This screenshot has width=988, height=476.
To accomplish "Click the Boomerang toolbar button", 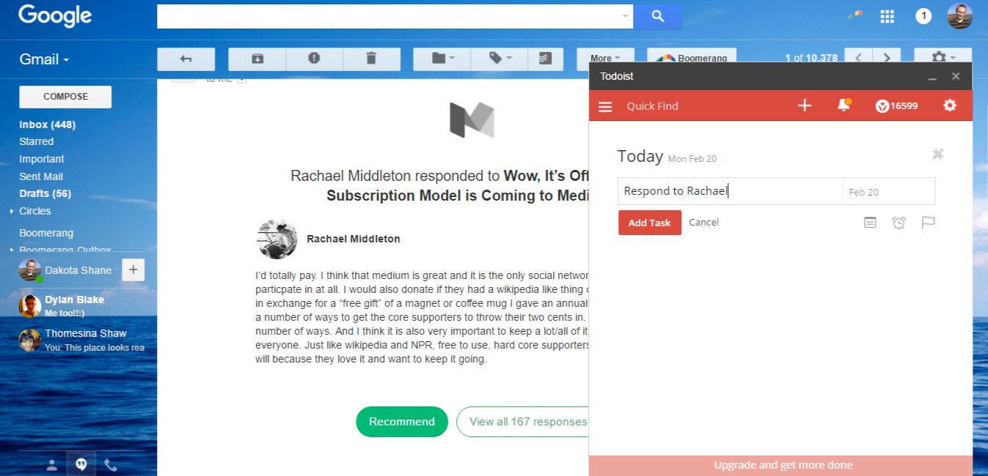I will 692,59.
